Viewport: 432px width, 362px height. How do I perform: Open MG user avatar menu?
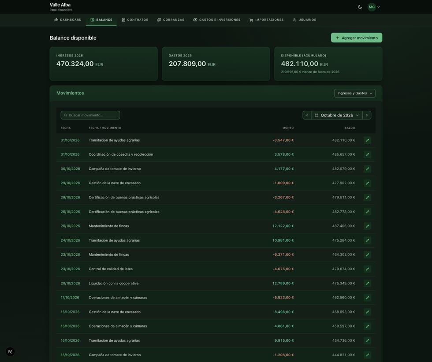coord(374,7)
